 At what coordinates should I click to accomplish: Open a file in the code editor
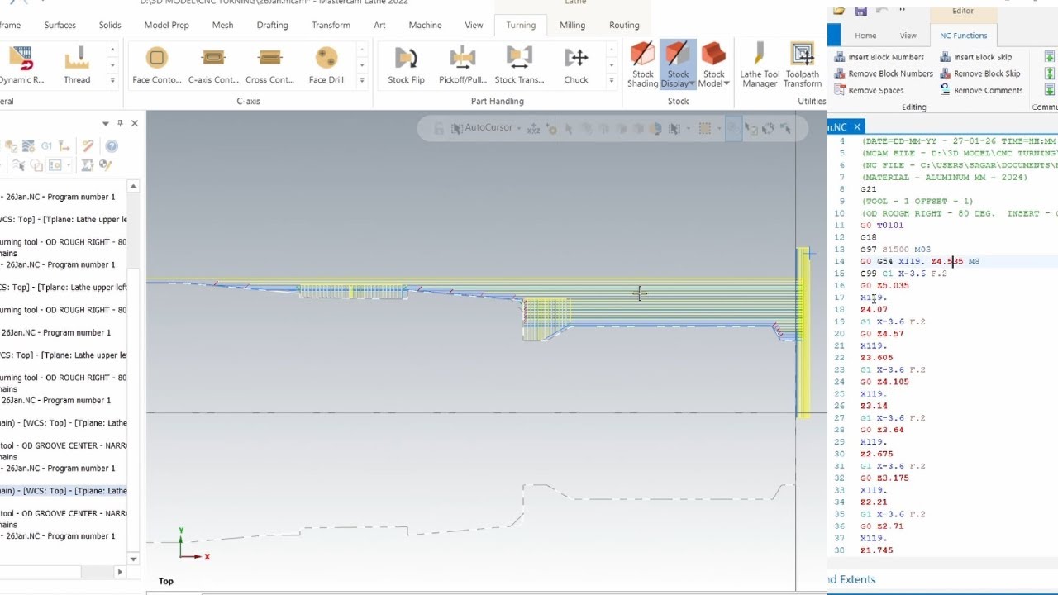[839, 11]
